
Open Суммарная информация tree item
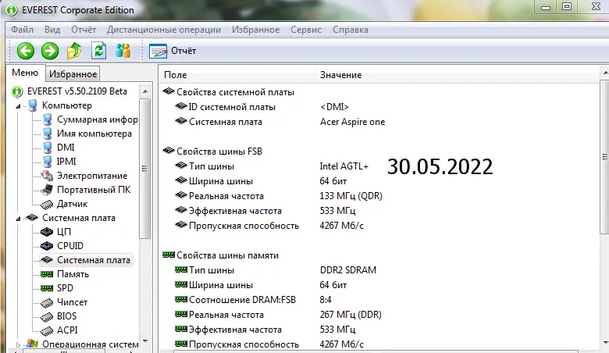[x=97, y=119]
